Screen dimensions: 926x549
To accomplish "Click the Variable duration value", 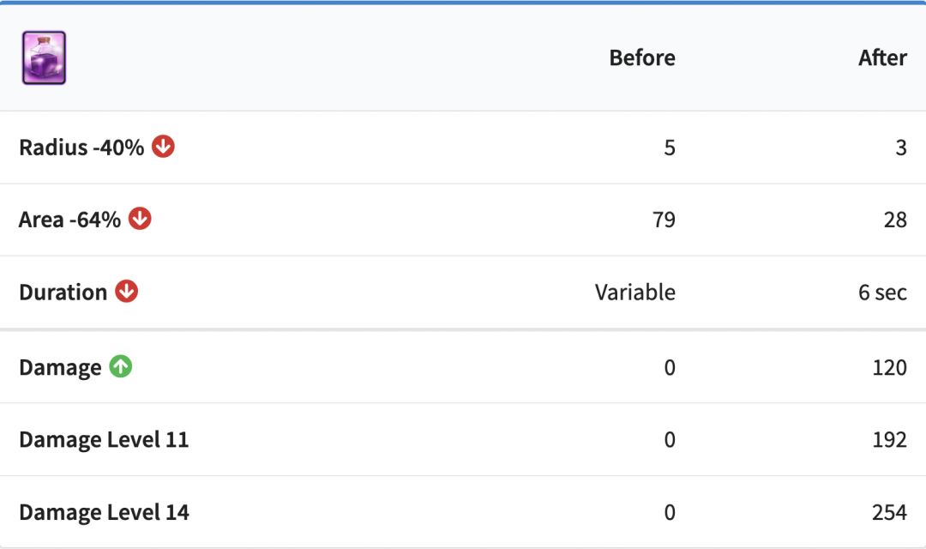I will 634,293.
